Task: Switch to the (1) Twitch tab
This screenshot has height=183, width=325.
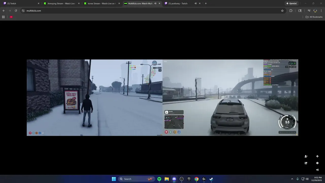Action: pos(21,4)
